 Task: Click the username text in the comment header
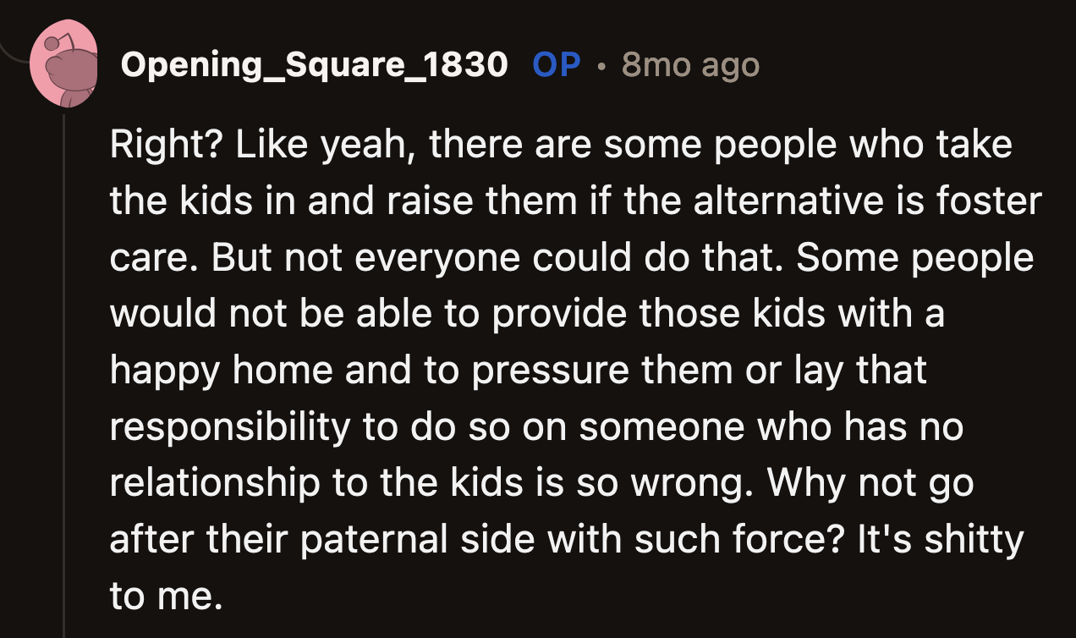(x=315, y=64)
